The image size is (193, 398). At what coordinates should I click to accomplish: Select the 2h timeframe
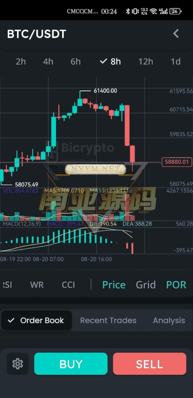pyautogui.click(x=21, y=61)
